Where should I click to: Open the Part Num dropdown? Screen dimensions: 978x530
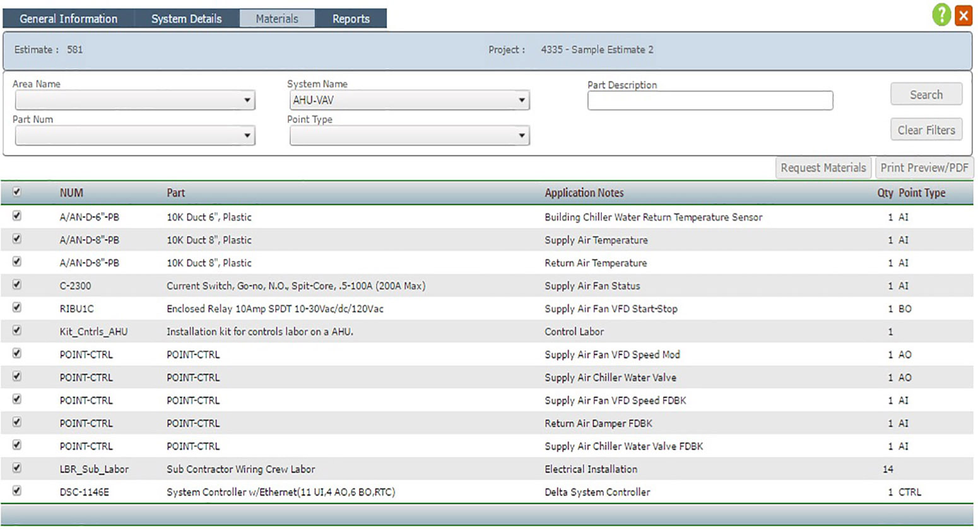tap(135, 136)
